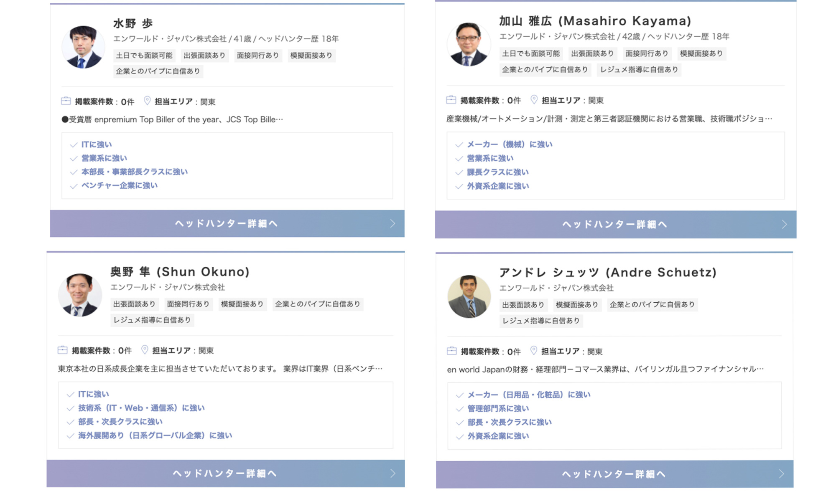Viewport: 836px width, 501px height.
Task: Click 技術系（IT・Web・通信系）に強い link
Action: pyautogui.click(x=141, y=408)
